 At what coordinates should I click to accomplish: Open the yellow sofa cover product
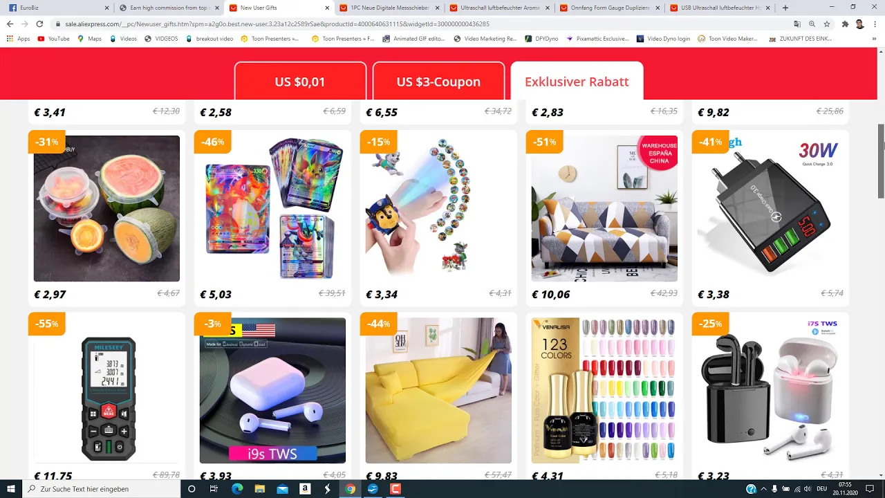[438, 398]
